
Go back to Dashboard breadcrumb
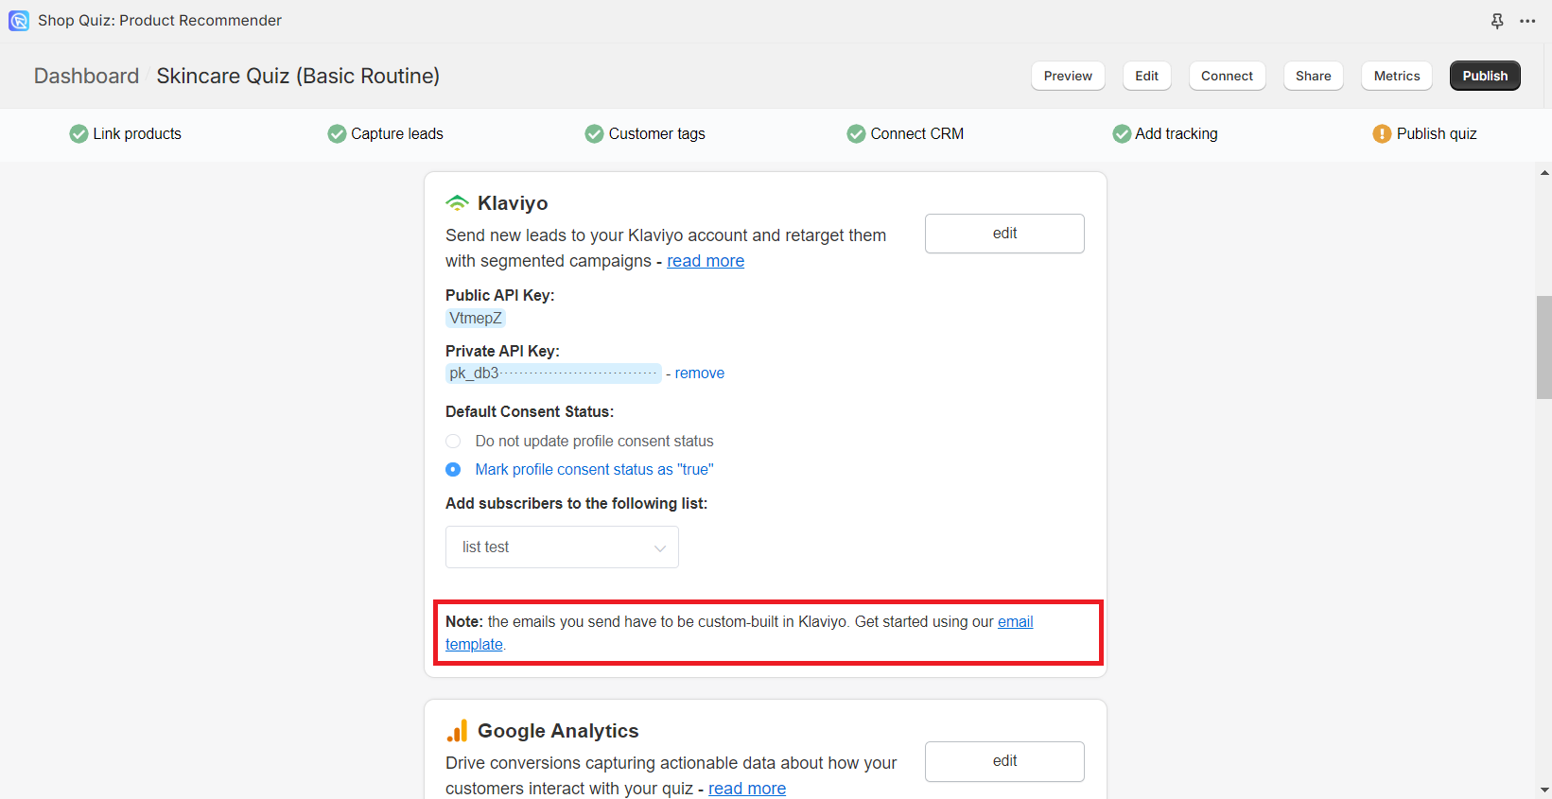[86, 76]
